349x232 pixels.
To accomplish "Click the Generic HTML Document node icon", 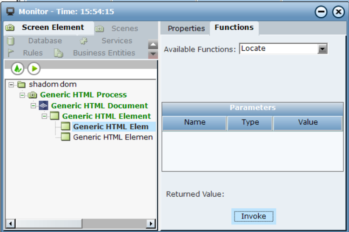I will 44,106.
